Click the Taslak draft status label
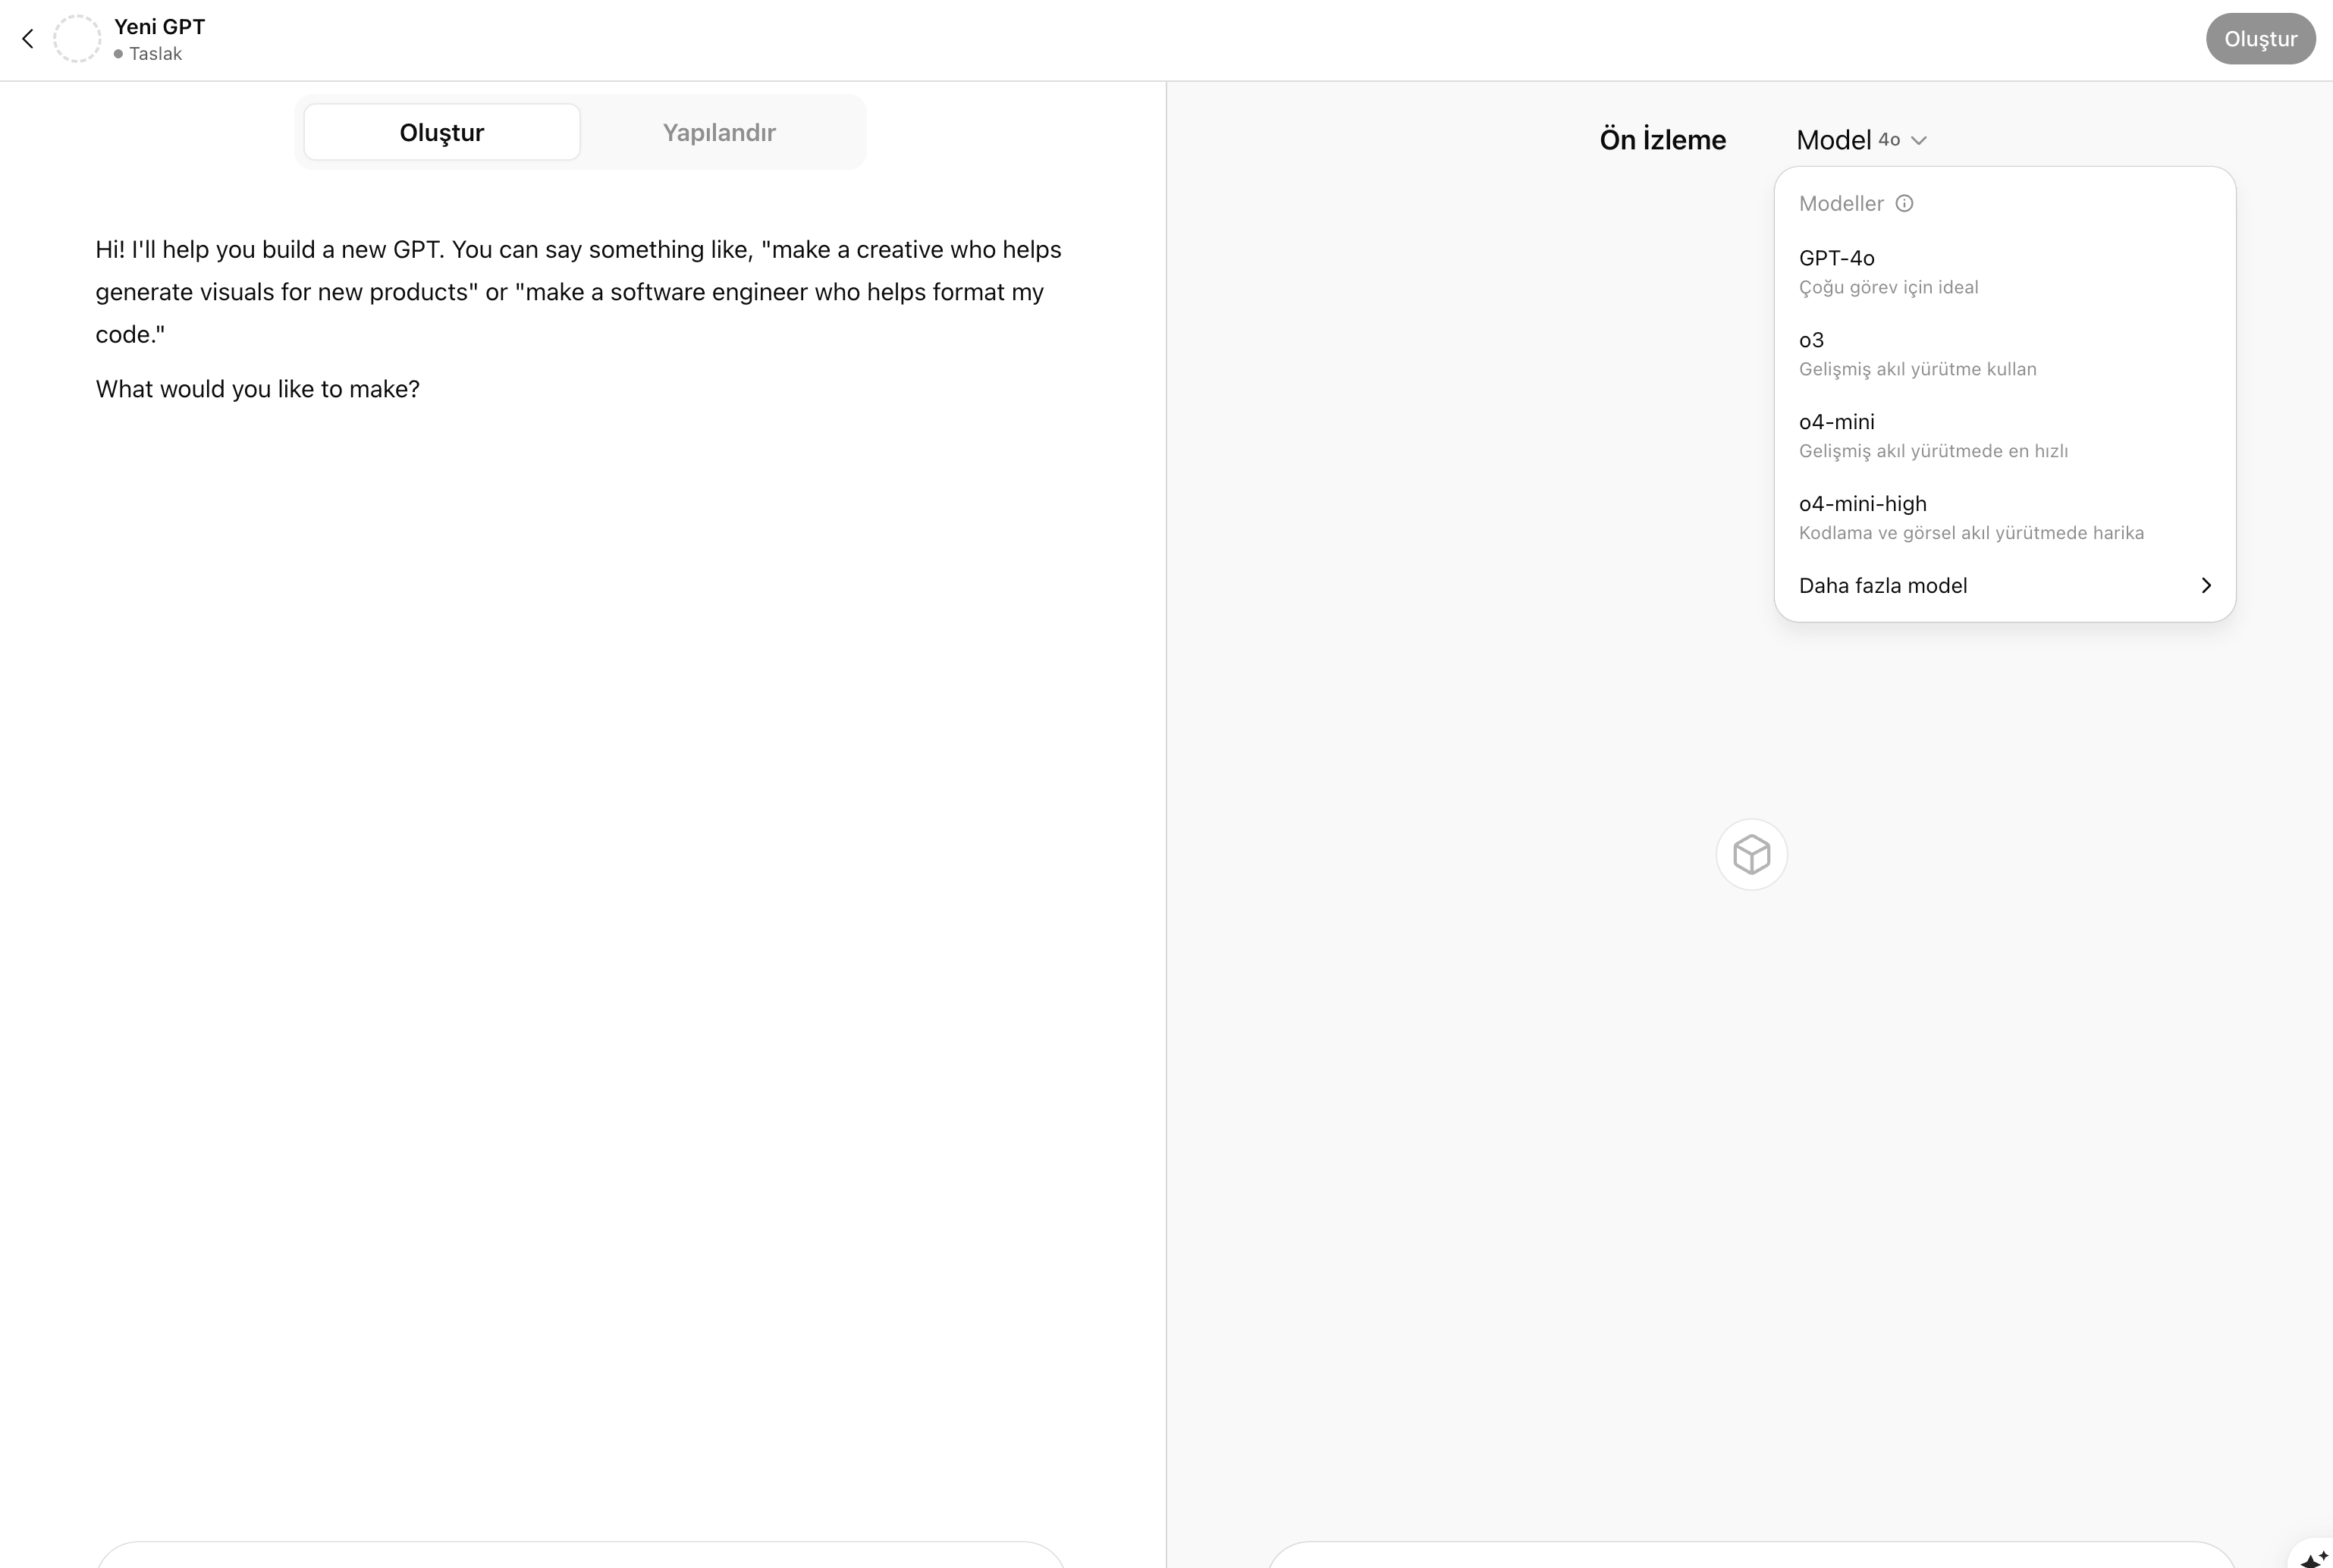This screenshot has height=1568, width=2333. coord(155,54)
